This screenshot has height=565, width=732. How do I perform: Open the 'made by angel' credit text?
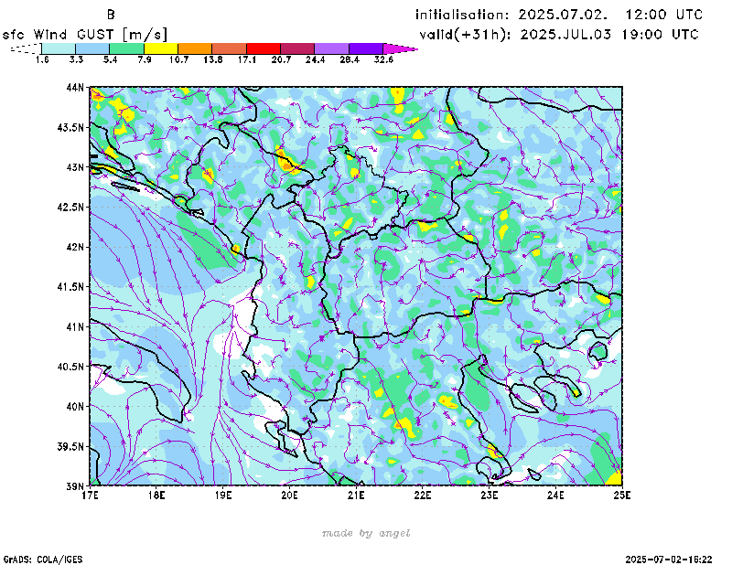[x=366, y=533]
